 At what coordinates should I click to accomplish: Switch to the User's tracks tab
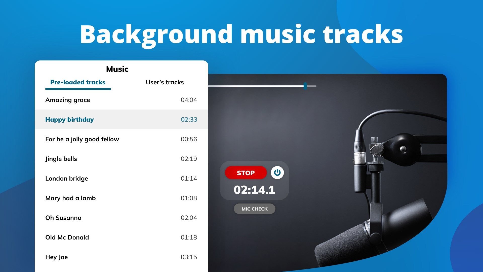(165, 82)
